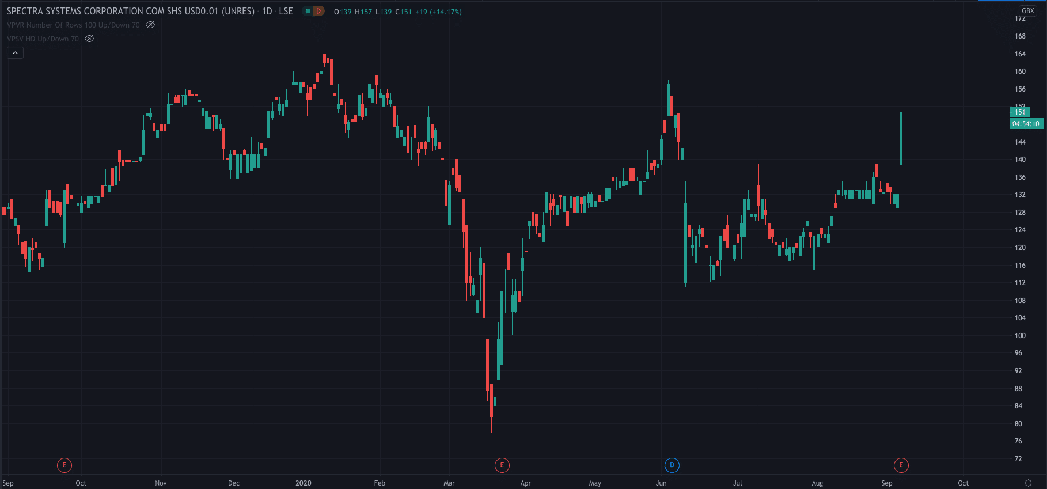Click the countdown timer 04:54:10
Screen dimensions: 1047x489
click(1026, 124)
